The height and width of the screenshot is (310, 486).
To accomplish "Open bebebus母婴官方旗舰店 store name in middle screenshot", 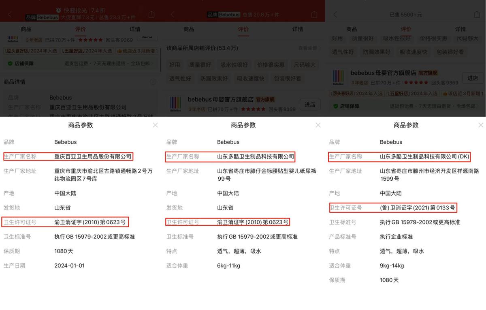I will click(x=220, y=99).
